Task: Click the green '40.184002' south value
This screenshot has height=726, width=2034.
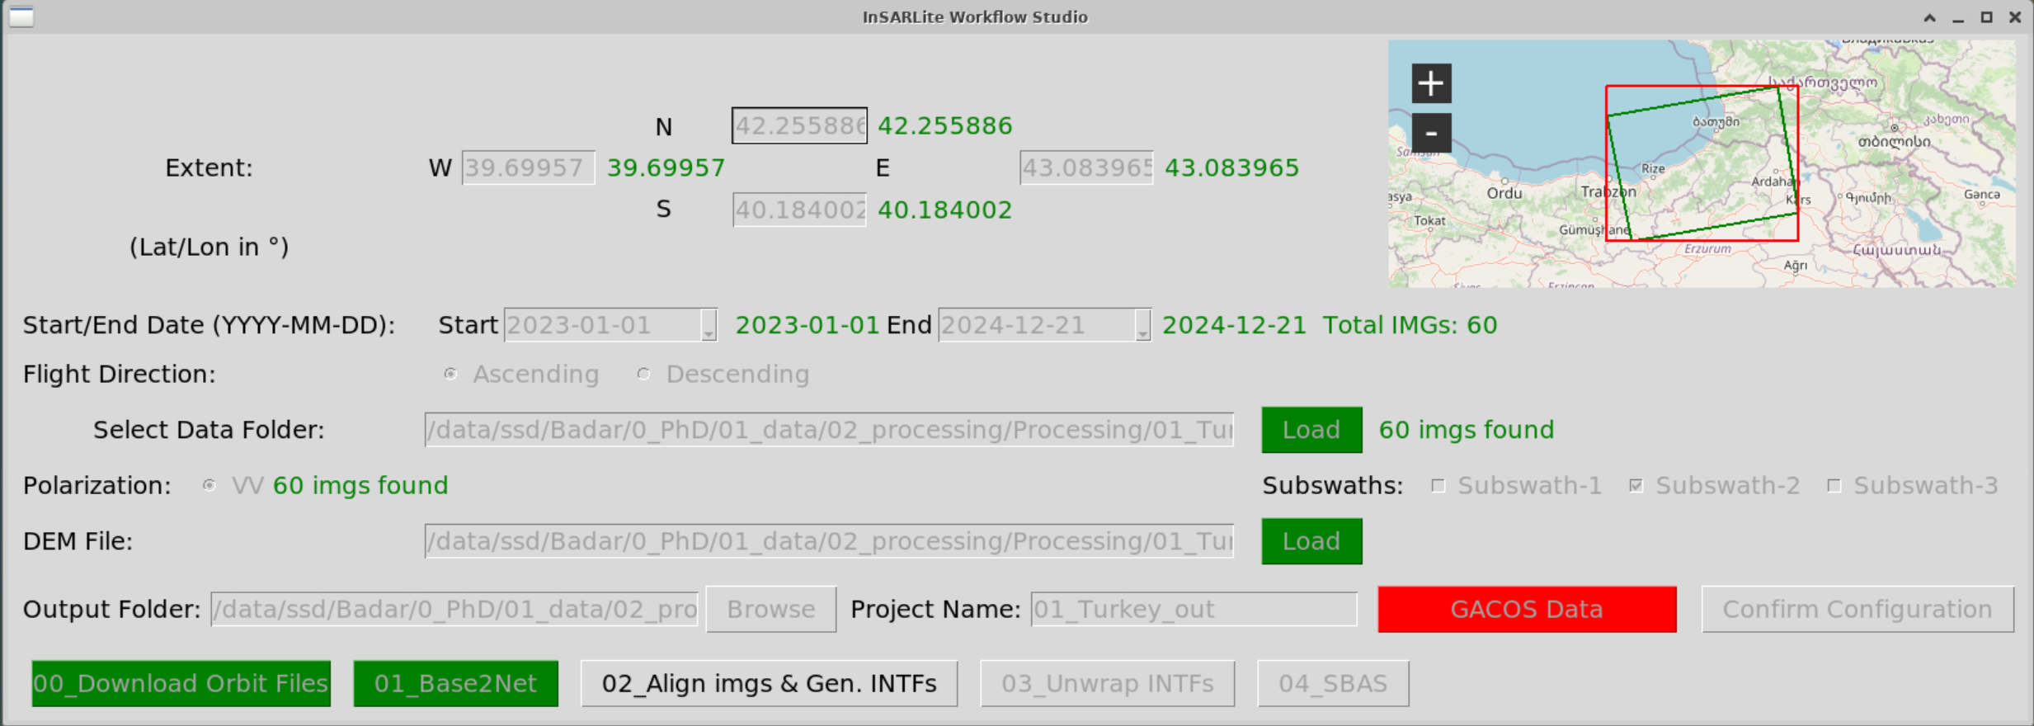Action: pos(944,210)
